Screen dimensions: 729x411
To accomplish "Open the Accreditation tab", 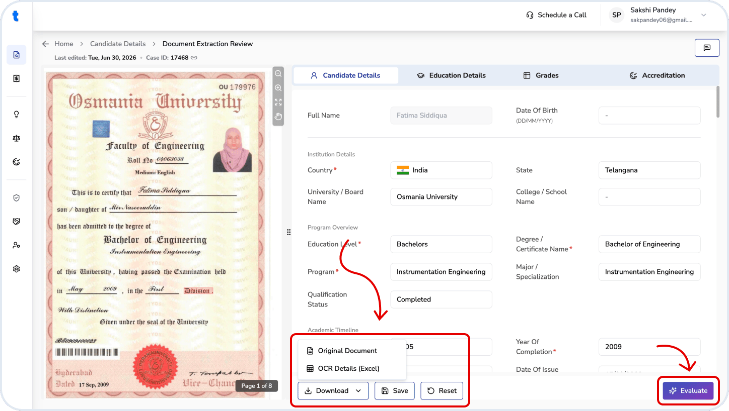I will click(x=657, y=75).
